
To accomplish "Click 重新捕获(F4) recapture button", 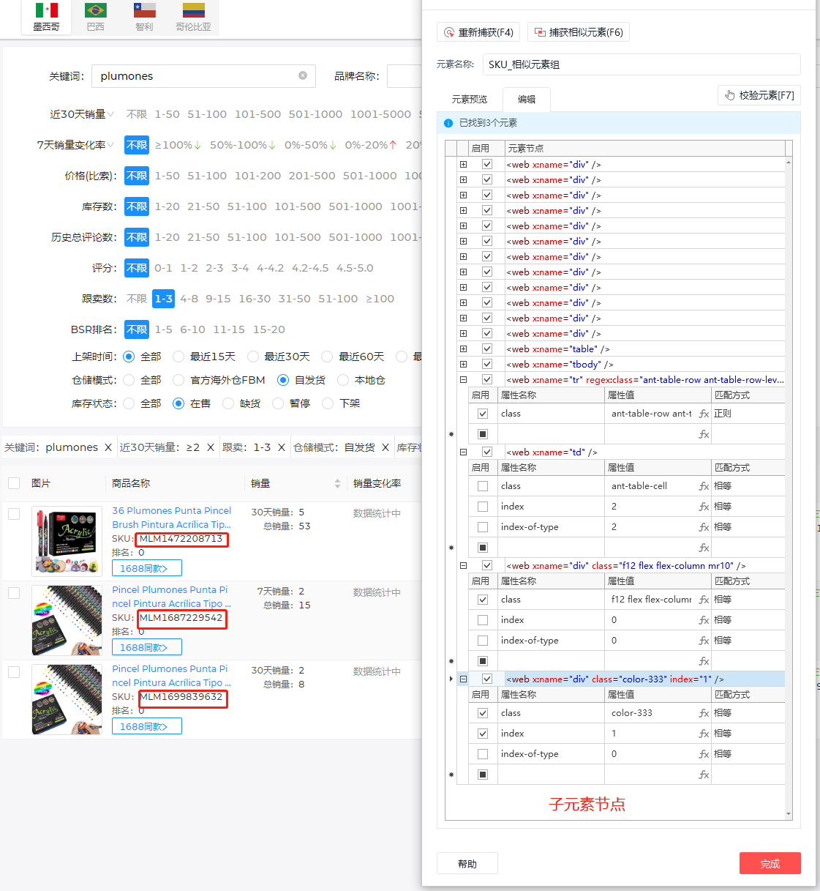I will pyautogui.click(x=478, y=32).
